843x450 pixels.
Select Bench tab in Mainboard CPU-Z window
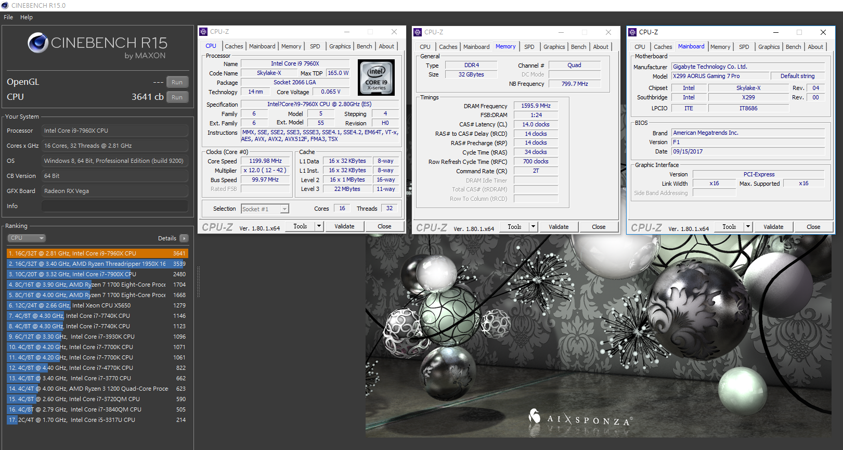click(794, 47)
